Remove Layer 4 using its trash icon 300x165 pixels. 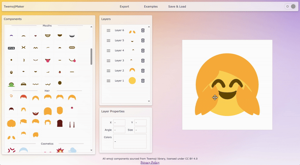(x=143, y=51)
